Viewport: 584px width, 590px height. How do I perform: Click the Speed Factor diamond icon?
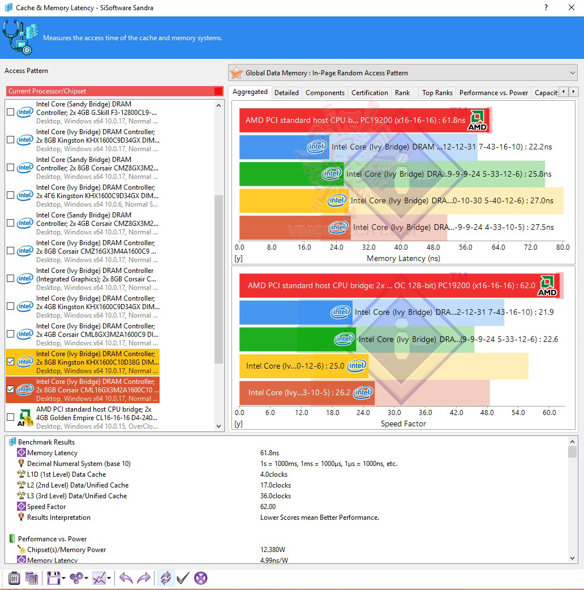pyautogui.click(x=22, y=506)
